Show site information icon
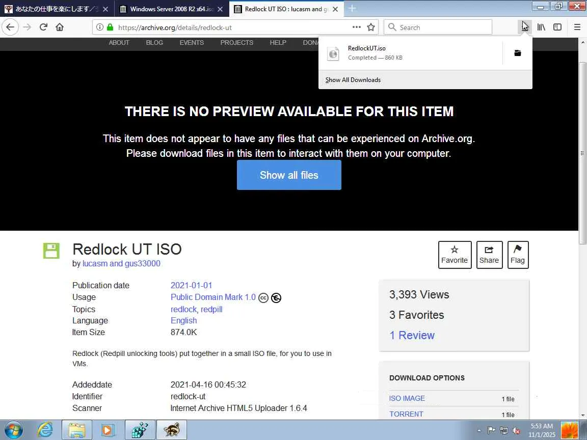 99,27
